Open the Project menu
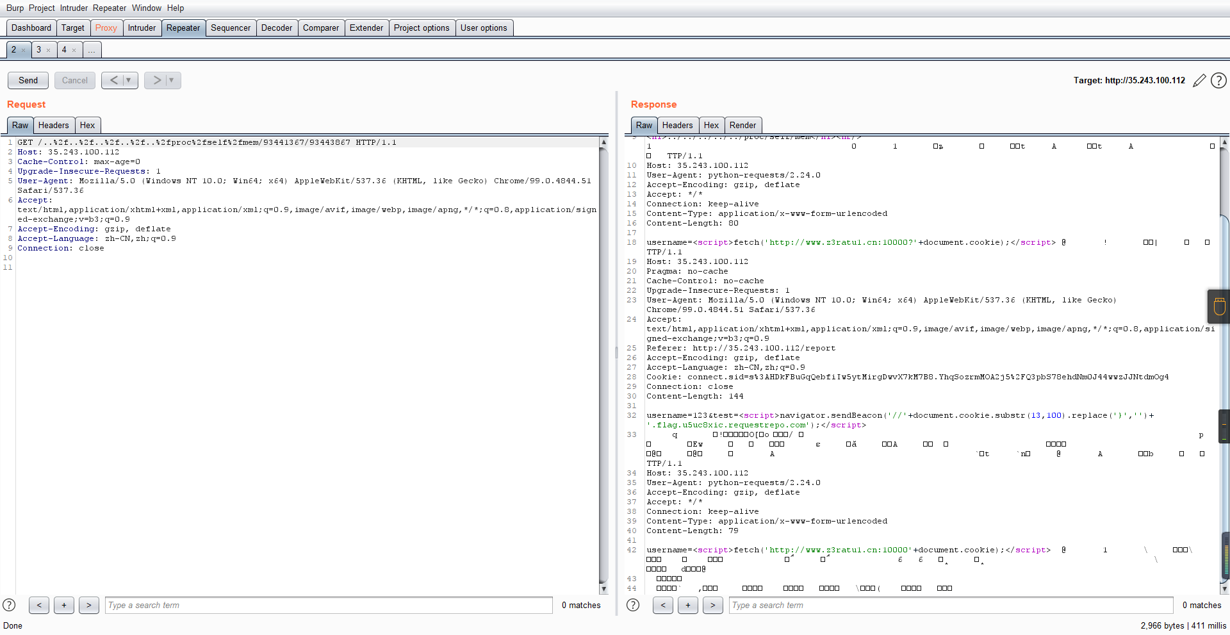 coord(42,8)
